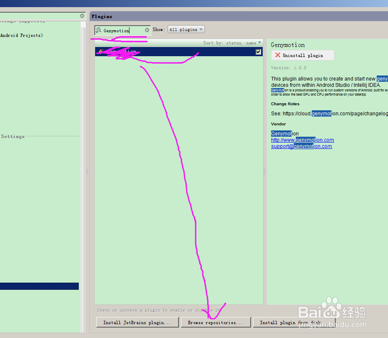The height and width of the screenshot is (338, 388).
Task: Click the magnifier icon in plugin search
Action: (98, 30)
